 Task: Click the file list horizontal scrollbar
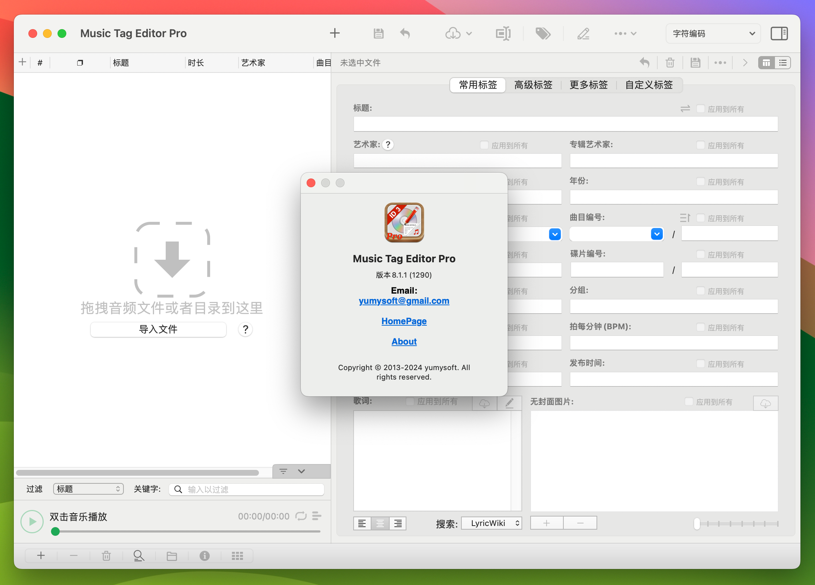click(x=137, y=472)
